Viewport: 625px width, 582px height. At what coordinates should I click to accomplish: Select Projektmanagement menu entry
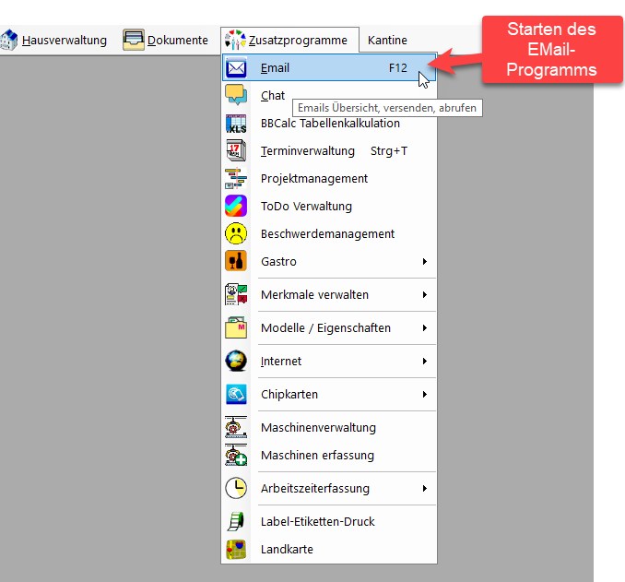pyautogui.click(x=329, y=178)
